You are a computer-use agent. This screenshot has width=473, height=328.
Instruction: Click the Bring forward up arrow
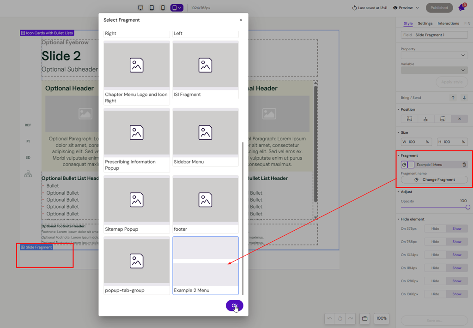click(453, 98)
